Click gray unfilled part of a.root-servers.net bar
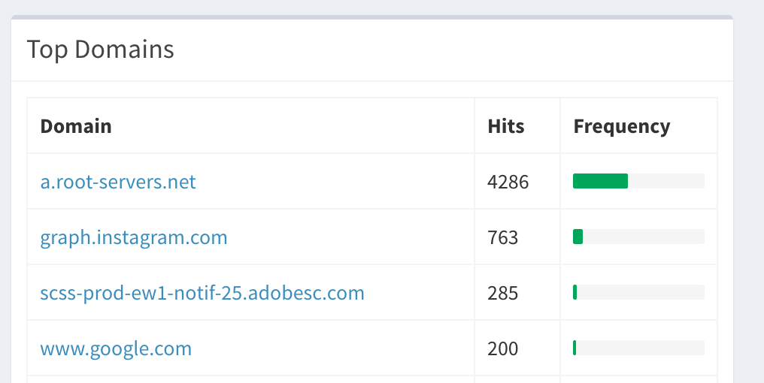Image resolution: width=764 pixels, height=383 pixels. (665, 181)
